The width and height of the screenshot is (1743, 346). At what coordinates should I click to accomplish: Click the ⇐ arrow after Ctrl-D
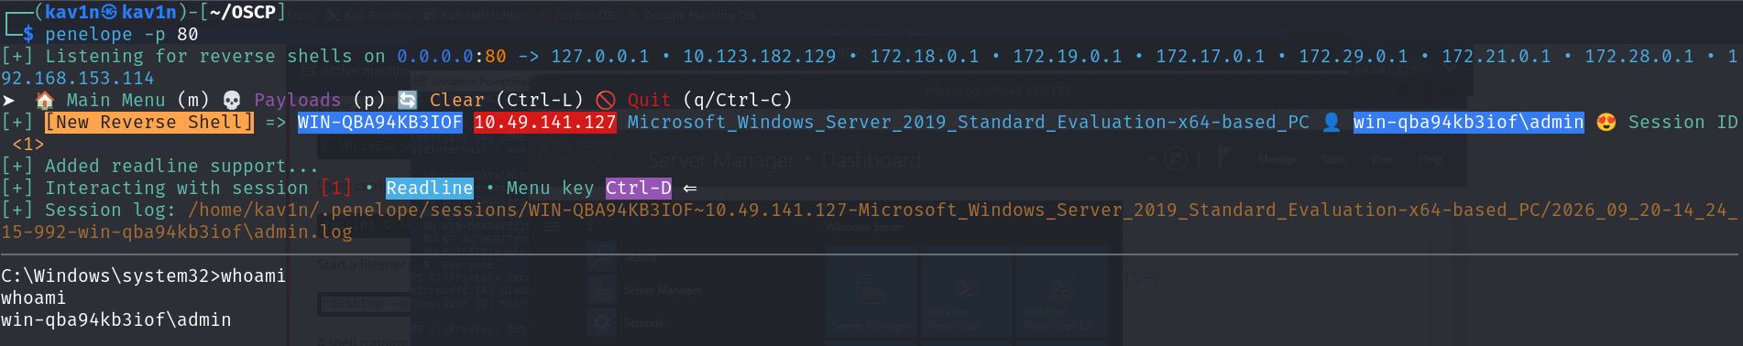[690, 188]
